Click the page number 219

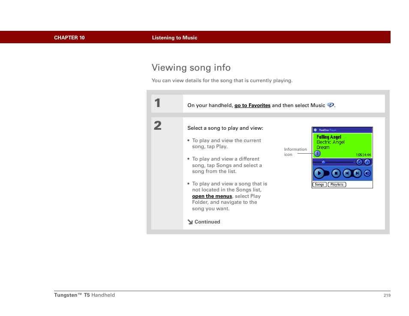tap(387, 295)
